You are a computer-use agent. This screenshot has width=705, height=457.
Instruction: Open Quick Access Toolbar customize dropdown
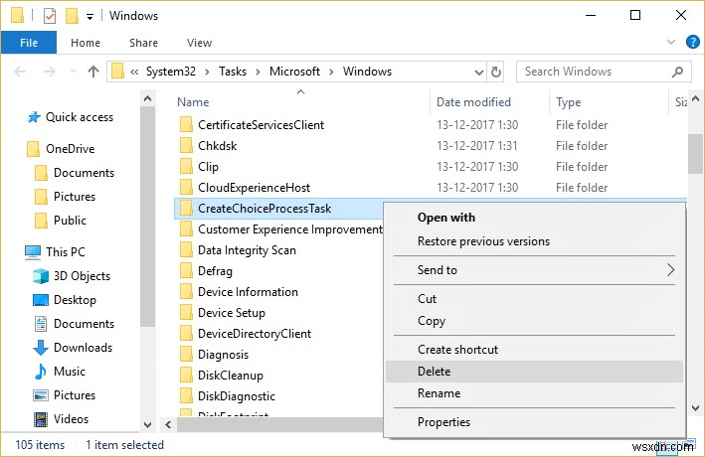click(x=90, y=17)
